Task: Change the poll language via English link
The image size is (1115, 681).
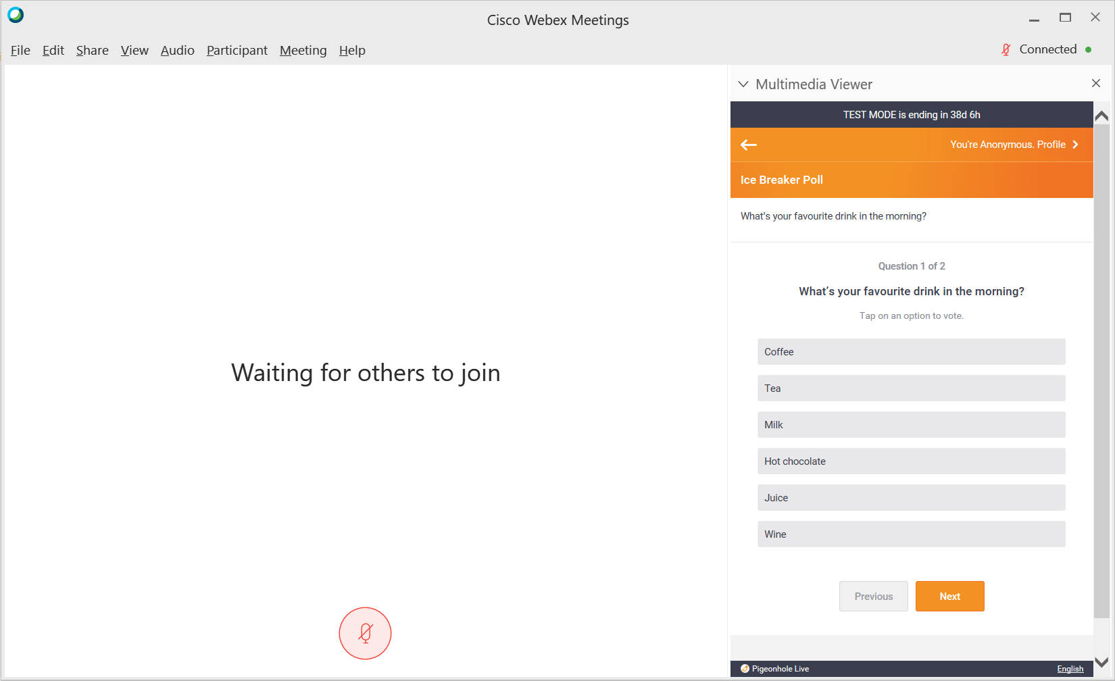Action: pyautogui.click(x=1070, y=668)
